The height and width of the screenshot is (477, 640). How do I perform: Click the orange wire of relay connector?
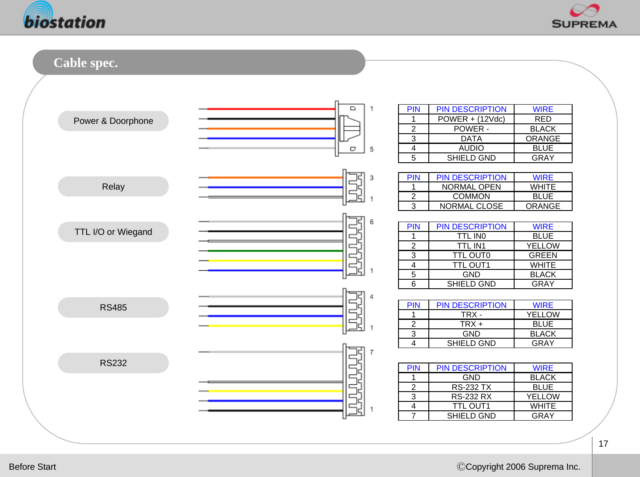271,177
